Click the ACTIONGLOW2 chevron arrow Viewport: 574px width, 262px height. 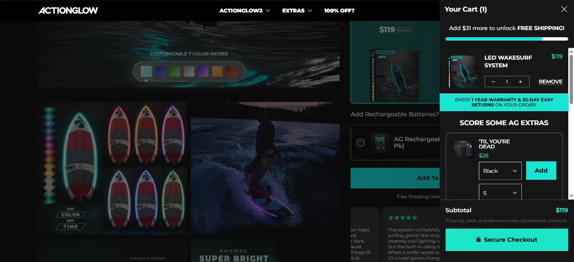267,10
